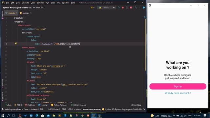The width and height of the screenshot is (210, 118).
Task: Open the Project tool window sidebar
Action: [3, 15]
